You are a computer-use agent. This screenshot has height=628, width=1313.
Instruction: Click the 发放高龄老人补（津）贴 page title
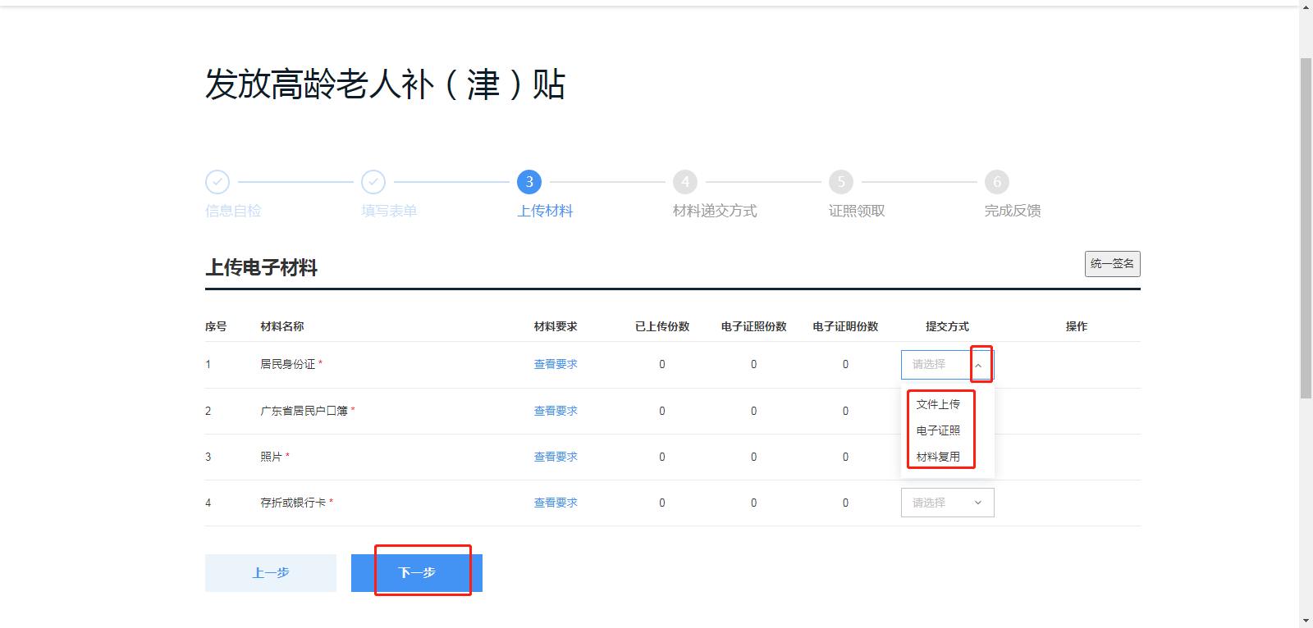[x=386, y=84]
